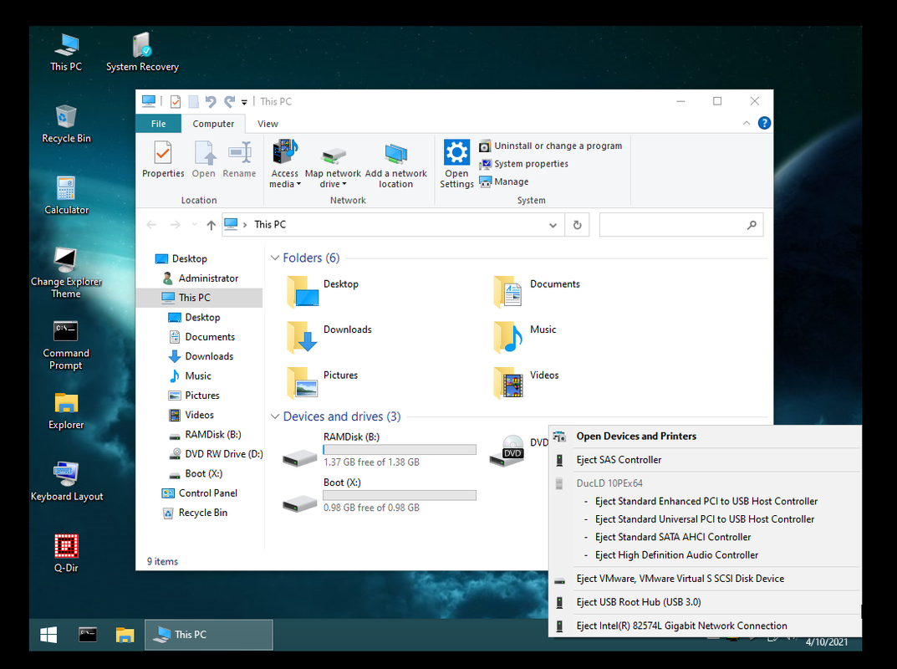Select the Explorer desktop shortcut
The height and width of the screenshot is (669, 897).
tap(66, 411)
